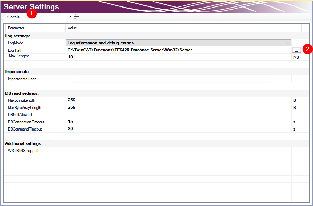Edit DBCommandTimeout value 30
The height and width of the screenshot is (206, 313).
[178, 129]
